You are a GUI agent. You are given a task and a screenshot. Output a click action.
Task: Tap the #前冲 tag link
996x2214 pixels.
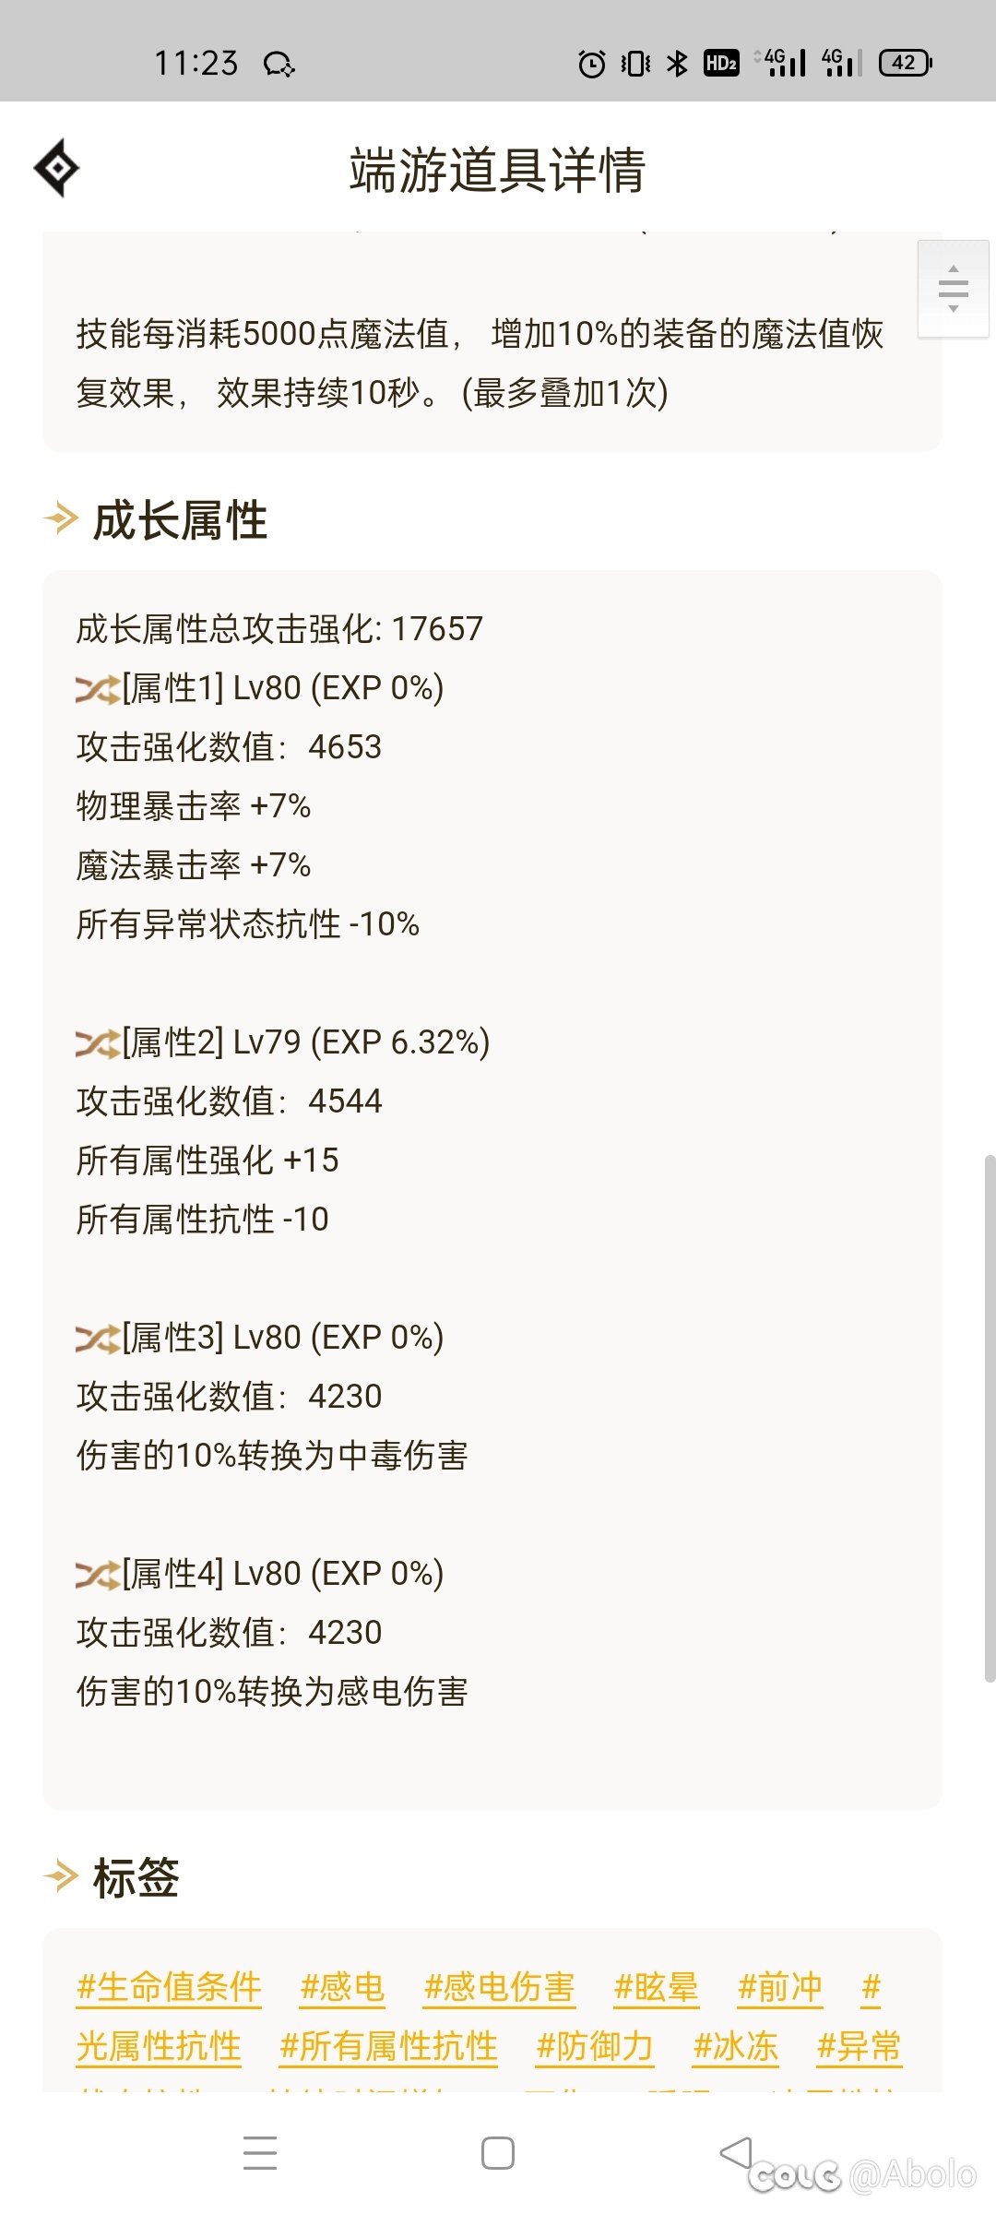click(x=780, y=1987)
